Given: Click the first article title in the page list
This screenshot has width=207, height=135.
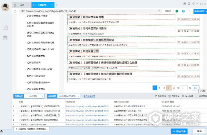Looking at the screenshot, I should point(86,17).
